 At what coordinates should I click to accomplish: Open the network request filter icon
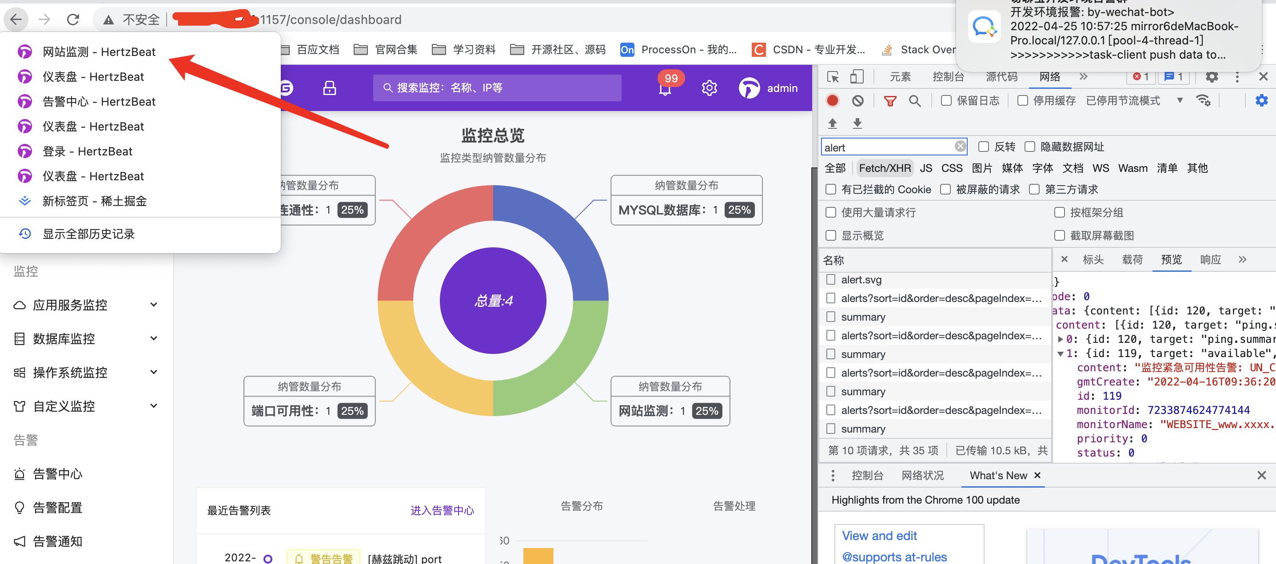(890, 100)
